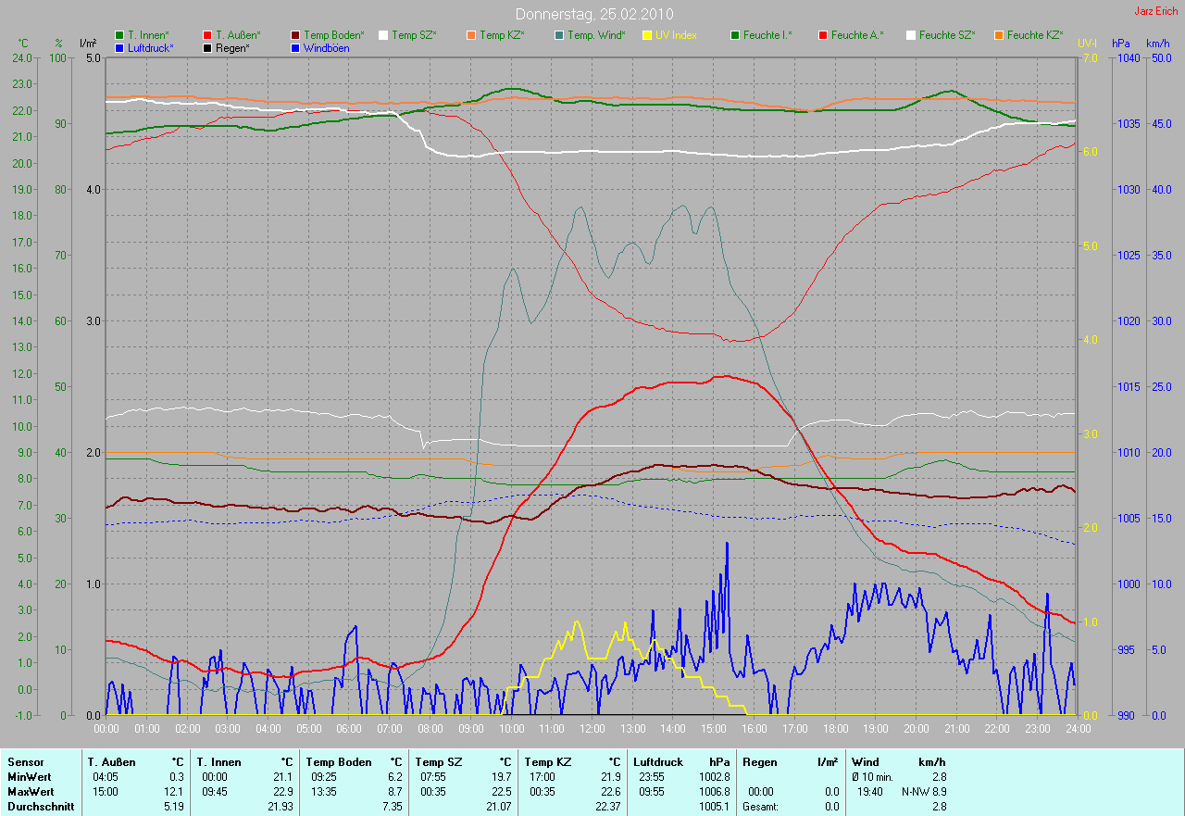Click the T. Außen maximum value 12.1
Screen dimensions: 1185x816
[x=175, y=792]
